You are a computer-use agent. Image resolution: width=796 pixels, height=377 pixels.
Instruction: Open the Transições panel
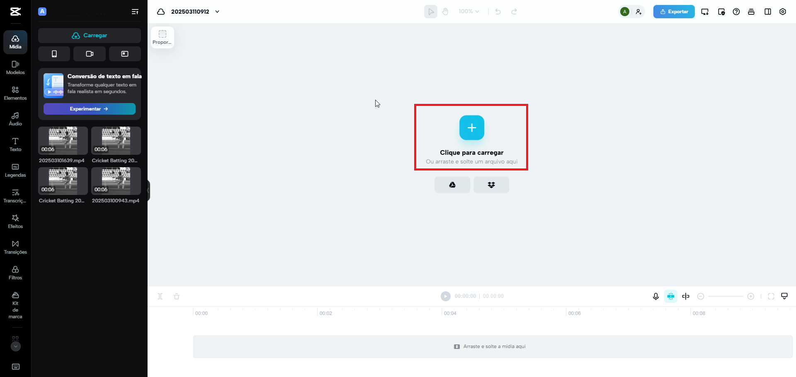tap(15, 247)
